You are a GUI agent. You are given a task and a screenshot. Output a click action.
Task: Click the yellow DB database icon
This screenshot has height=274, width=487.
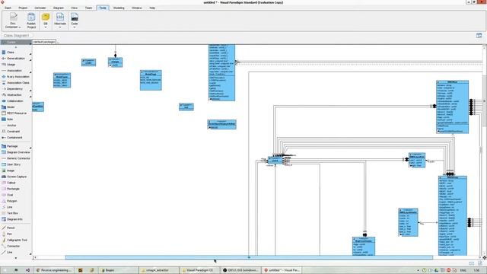[x=46, y=17]
